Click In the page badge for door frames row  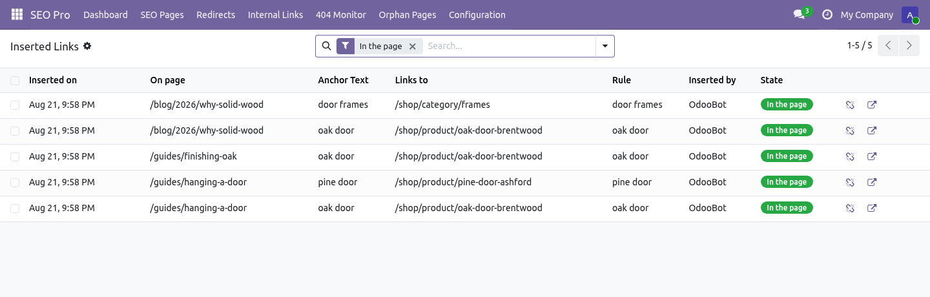[x=787, y=105]
